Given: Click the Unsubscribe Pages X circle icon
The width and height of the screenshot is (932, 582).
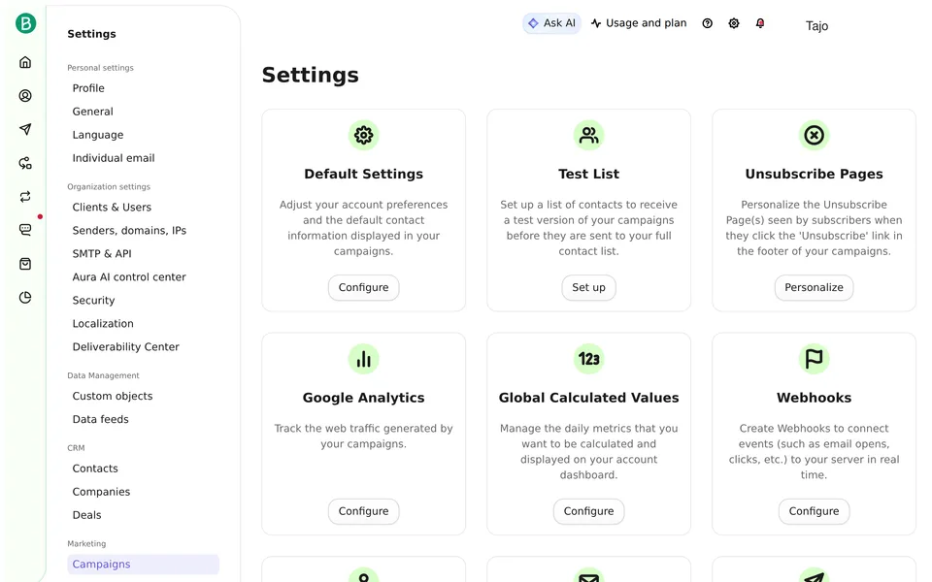Looking at the screenshot, I should (x=815, y=136).
